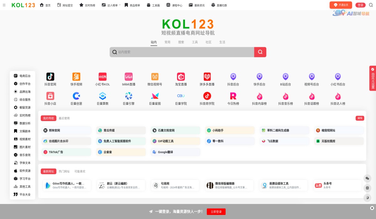This screenshot has width=376, height=219.
Task: Toggle dark mode with the moon icon
Action: 367,198
